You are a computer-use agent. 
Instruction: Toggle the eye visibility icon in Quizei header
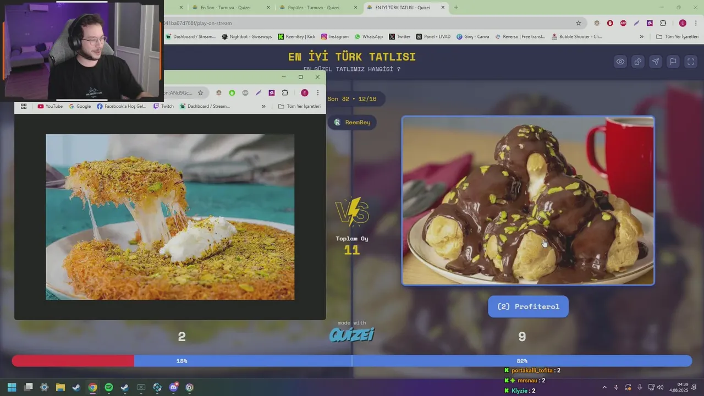[620, 62]
